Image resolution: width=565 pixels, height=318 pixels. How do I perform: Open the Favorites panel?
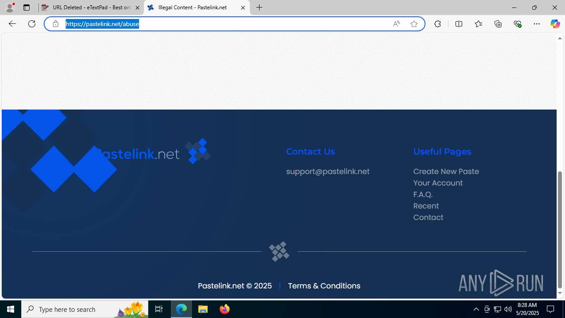(478, 24)
